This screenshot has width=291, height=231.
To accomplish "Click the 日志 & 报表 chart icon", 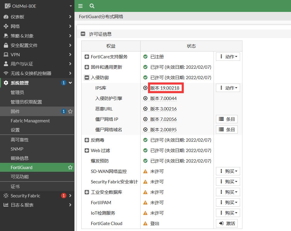I will (x=6, y=205).
